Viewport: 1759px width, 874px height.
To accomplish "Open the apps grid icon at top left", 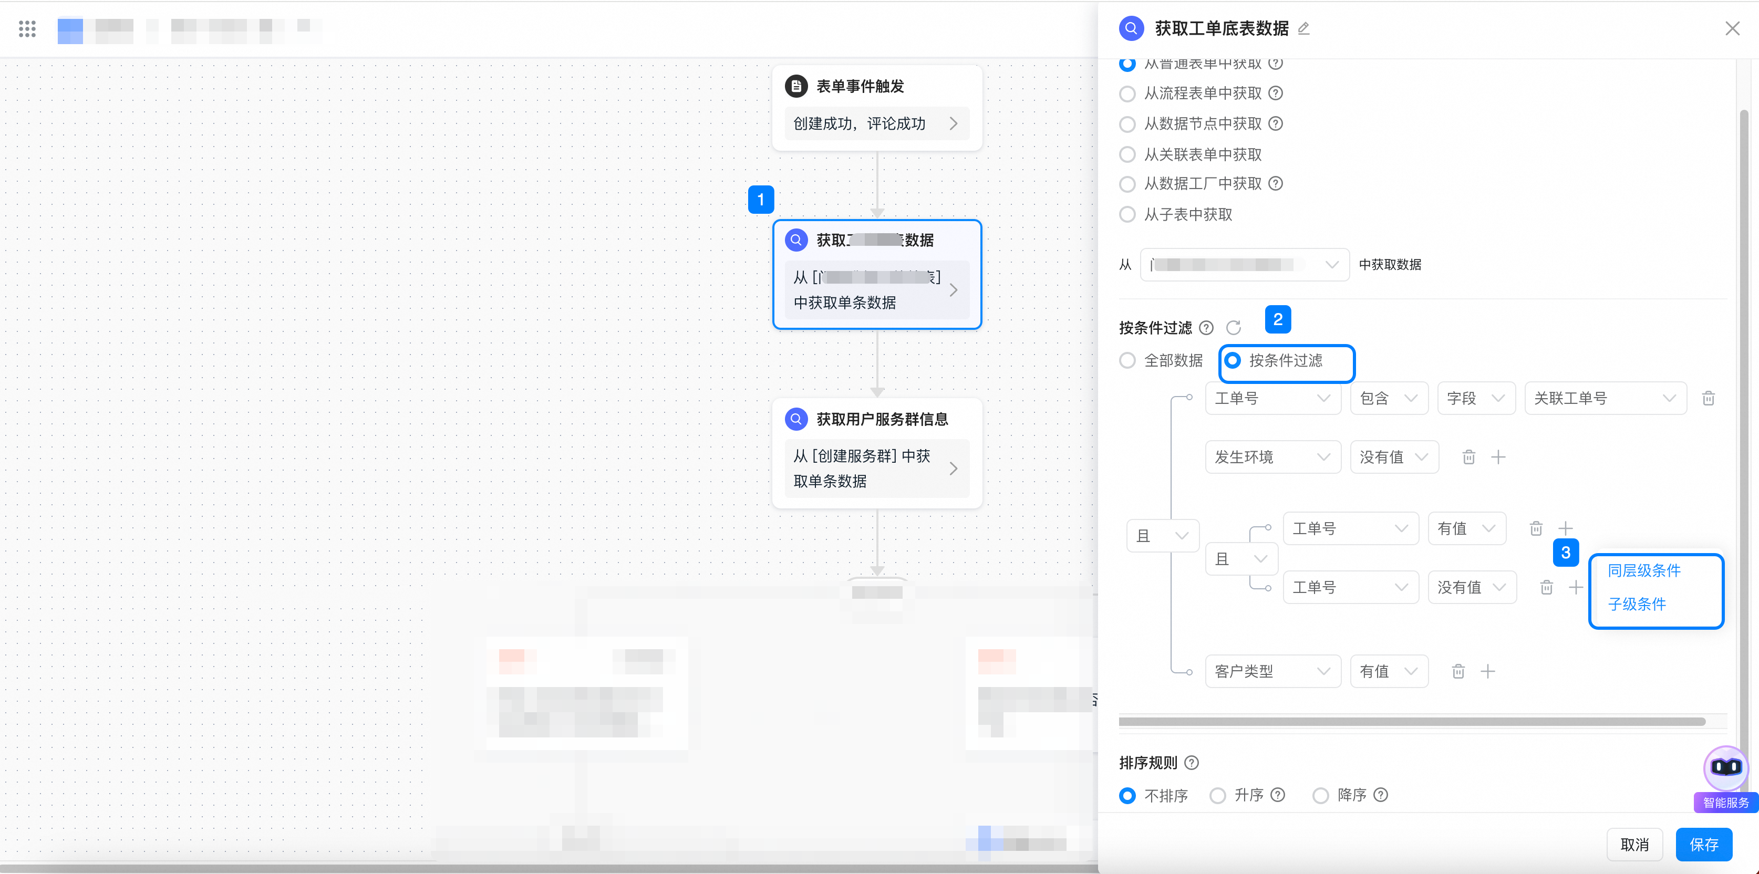I will click(x=27, y=29).
